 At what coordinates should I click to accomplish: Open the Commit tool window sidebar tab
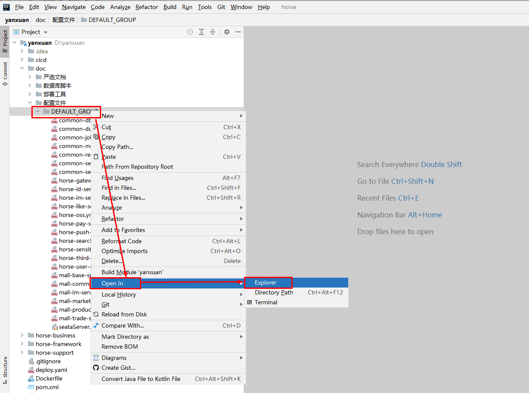pyautogui.click(x=5, y=74)
